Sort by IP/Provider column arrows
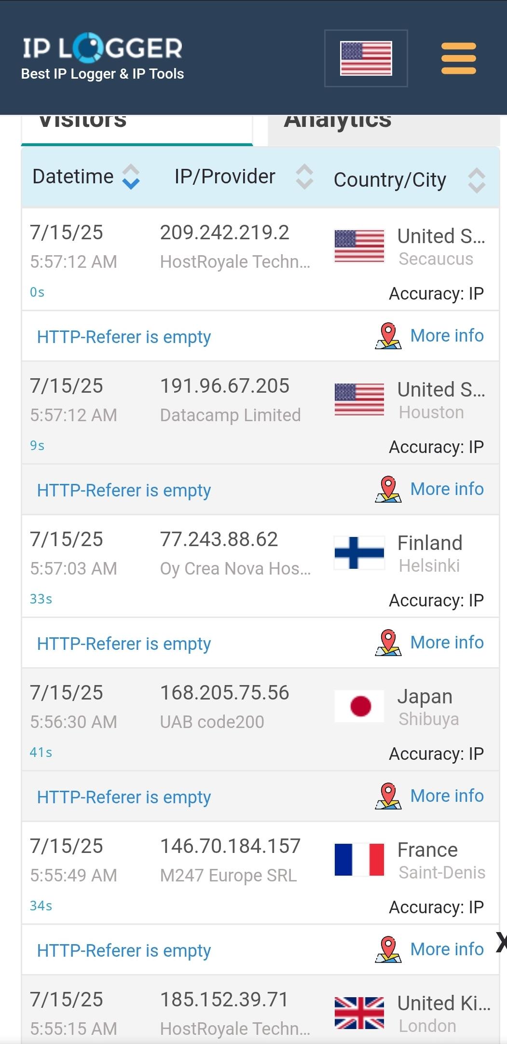The height and width of the screenshot is (1044, 507). 304,177
